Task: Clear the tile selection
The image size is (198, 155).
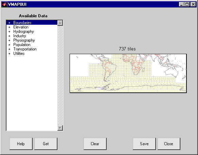Action: [95, 144]
